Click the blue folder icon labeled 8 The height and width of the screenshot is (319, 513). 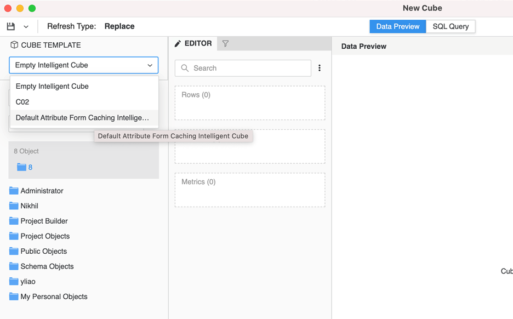22,167
